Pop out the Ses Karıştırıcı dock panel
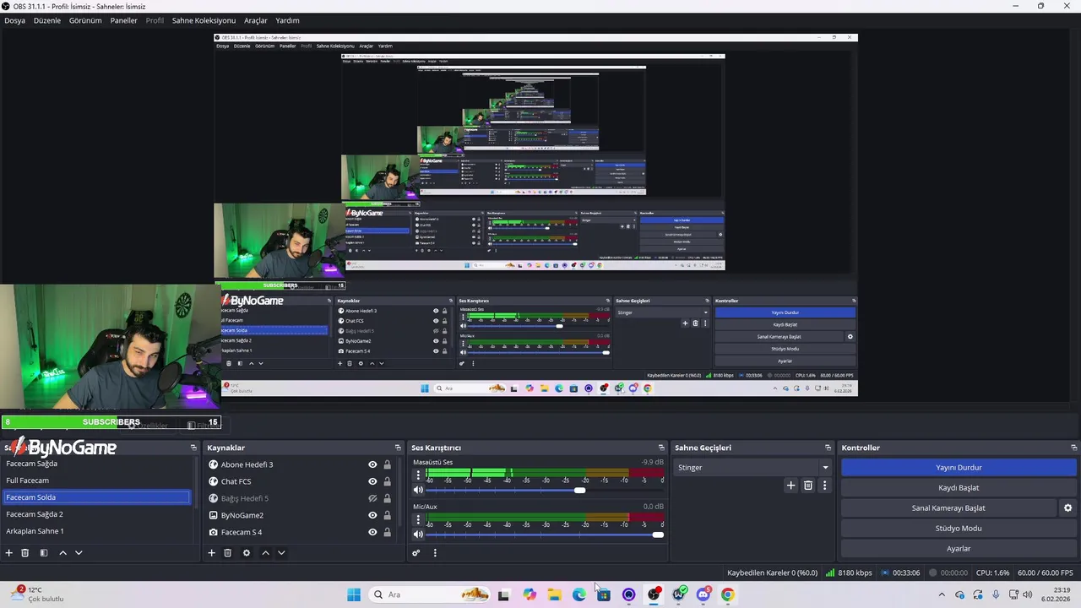Viewport: 1081px width, 608px height. tap(661, 448)
